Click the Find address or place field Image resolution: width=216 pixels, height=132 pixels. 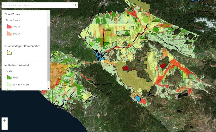pos(37,5)
